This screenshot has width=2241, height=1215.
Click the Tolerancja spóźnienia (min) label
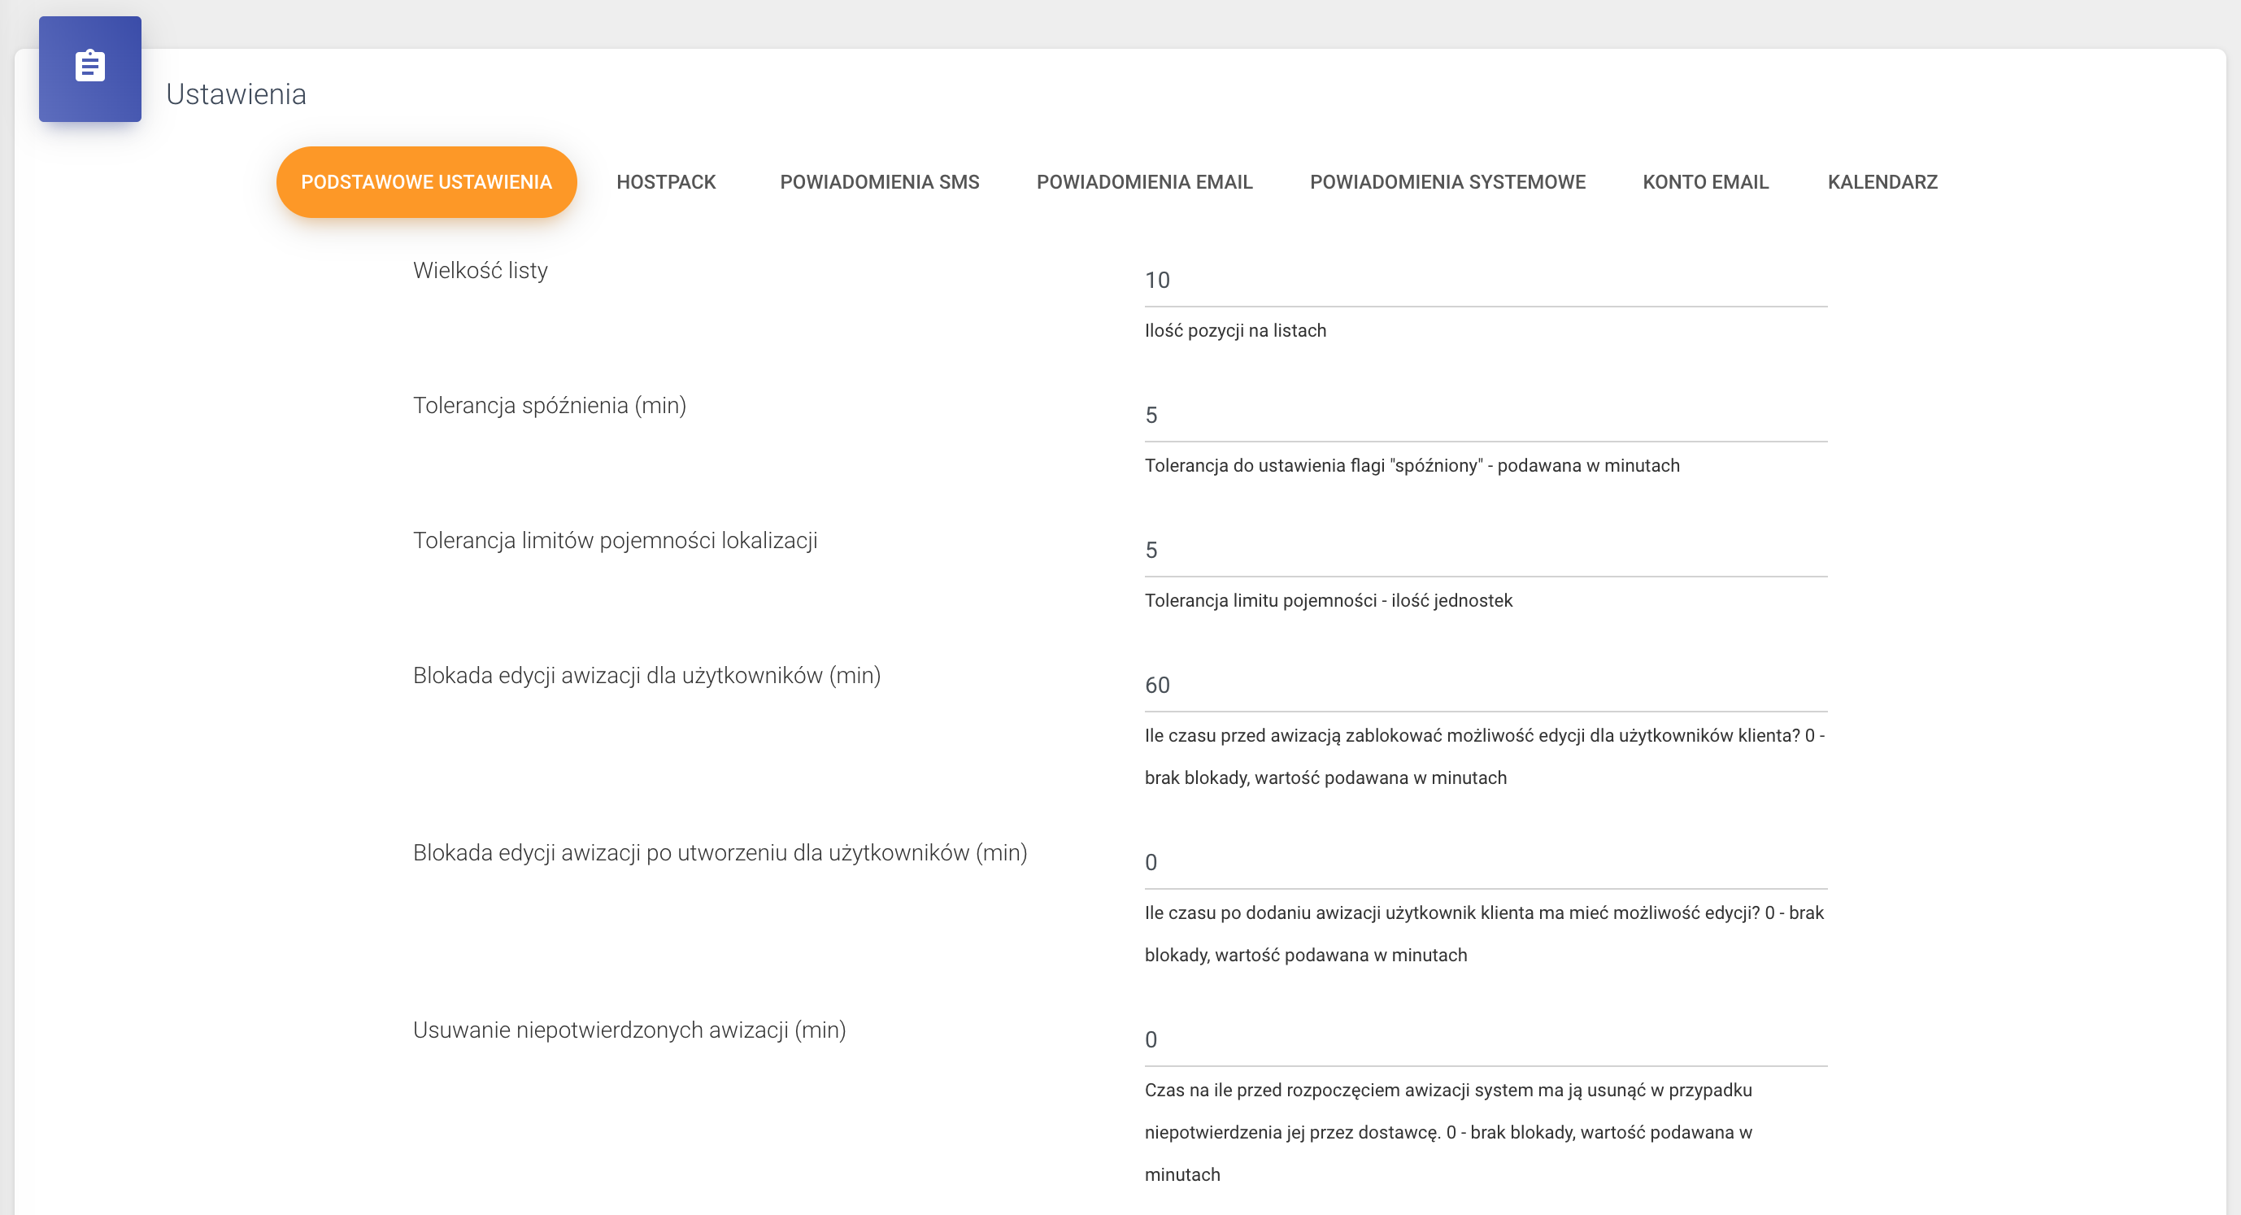pyautogui.click(x=550, y=406)
